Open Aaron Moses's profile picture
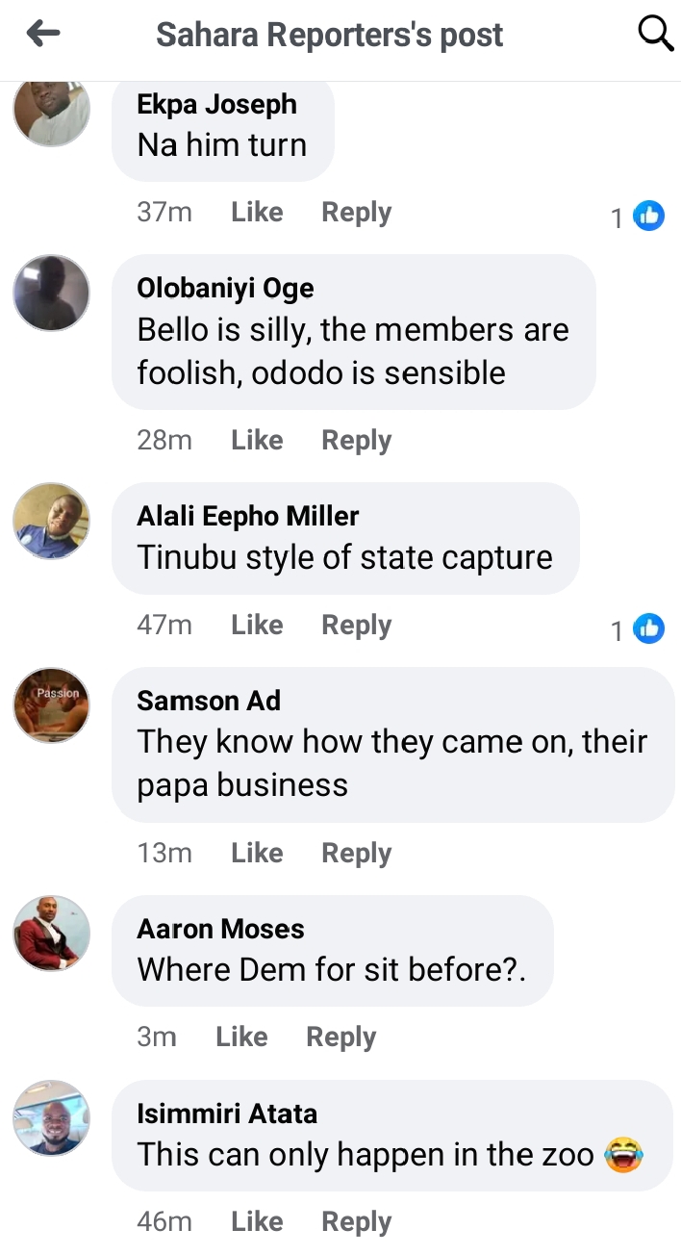The width and height of the screenshot is (681, 1255). pyautogui.click(x=51, y=933)
